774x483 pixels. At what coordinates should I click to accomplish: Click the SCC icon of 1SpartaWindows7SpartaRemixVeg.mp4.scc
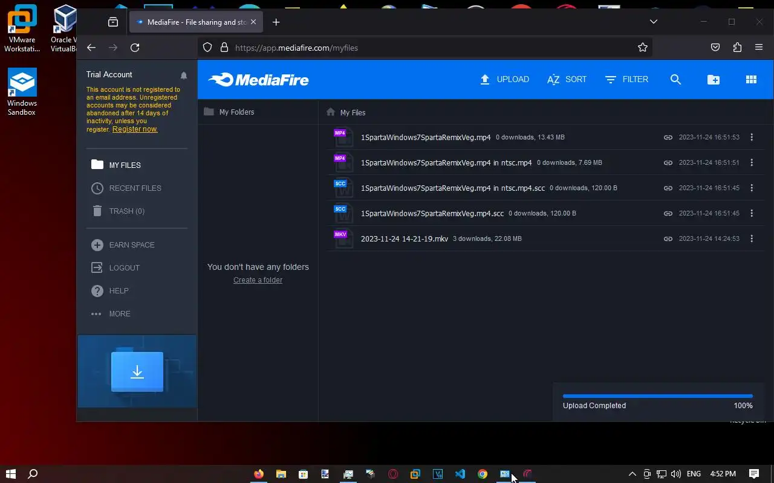pyautogui.click(x=343, y=213)
